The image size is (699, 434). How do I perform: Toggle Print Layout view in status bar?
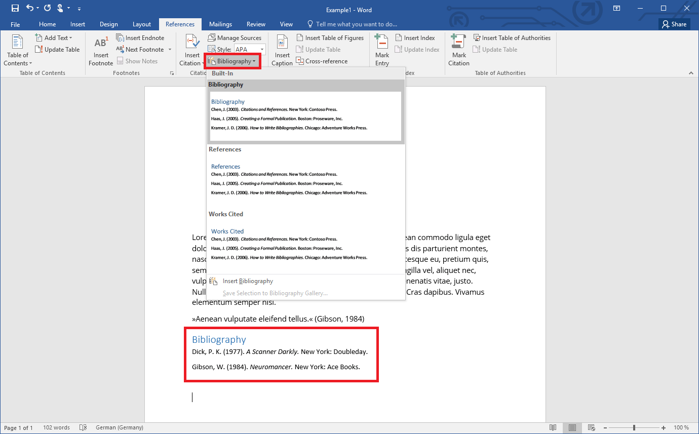tap(572, 428)
